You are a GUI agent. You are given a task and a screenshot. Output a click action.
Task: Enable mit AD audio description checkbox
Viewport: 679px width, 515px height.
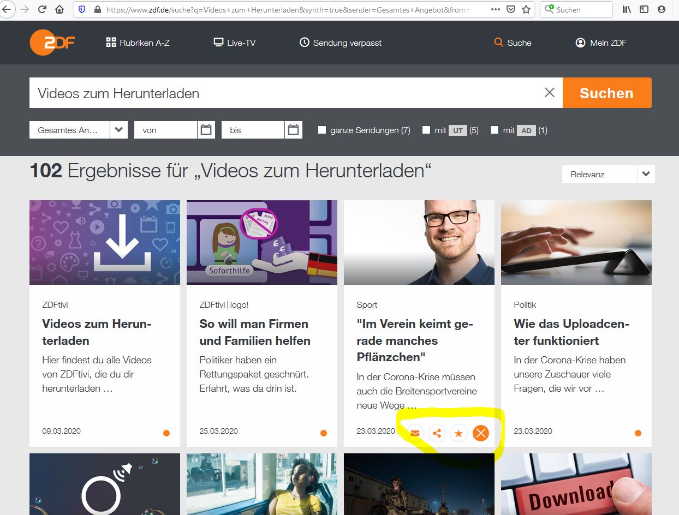coord(495,130)
